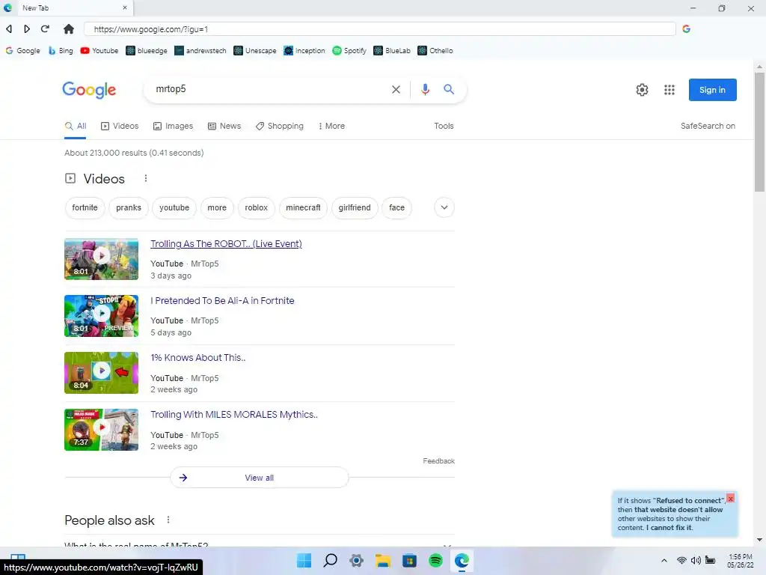Start voice search with microphone icon
This screenshot has height=575, width=766.
(425, 89)
